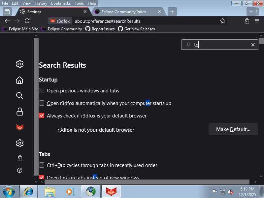Click the muted volume tray icon
This screenshot has width=264, height=198.
(230, 192)
